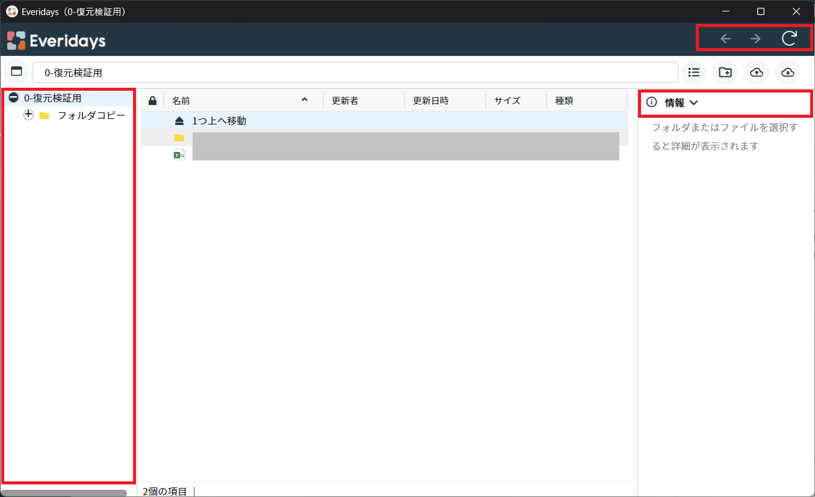Click the forward arrow navigation icon
815x497 pixels.
click(755, 38)
